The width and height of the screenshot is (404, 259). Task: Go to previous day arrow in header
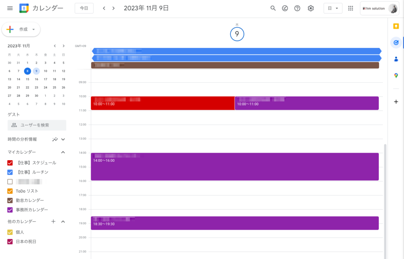click(x=104, y=8)
